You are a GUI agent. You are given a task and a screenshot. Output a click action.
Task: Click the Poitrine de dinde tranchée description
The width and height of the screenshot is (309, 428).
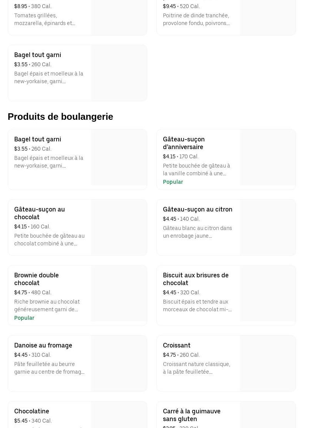tap(196, 19)
